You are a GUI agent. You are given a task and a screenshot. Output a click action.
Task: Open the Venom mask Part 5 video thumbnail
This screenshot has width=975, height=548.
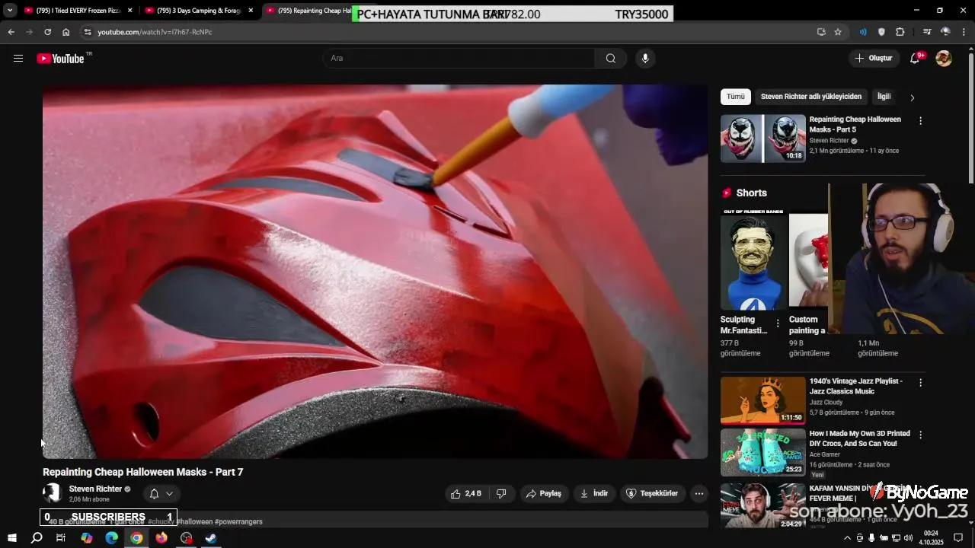(x=763, y=139)
